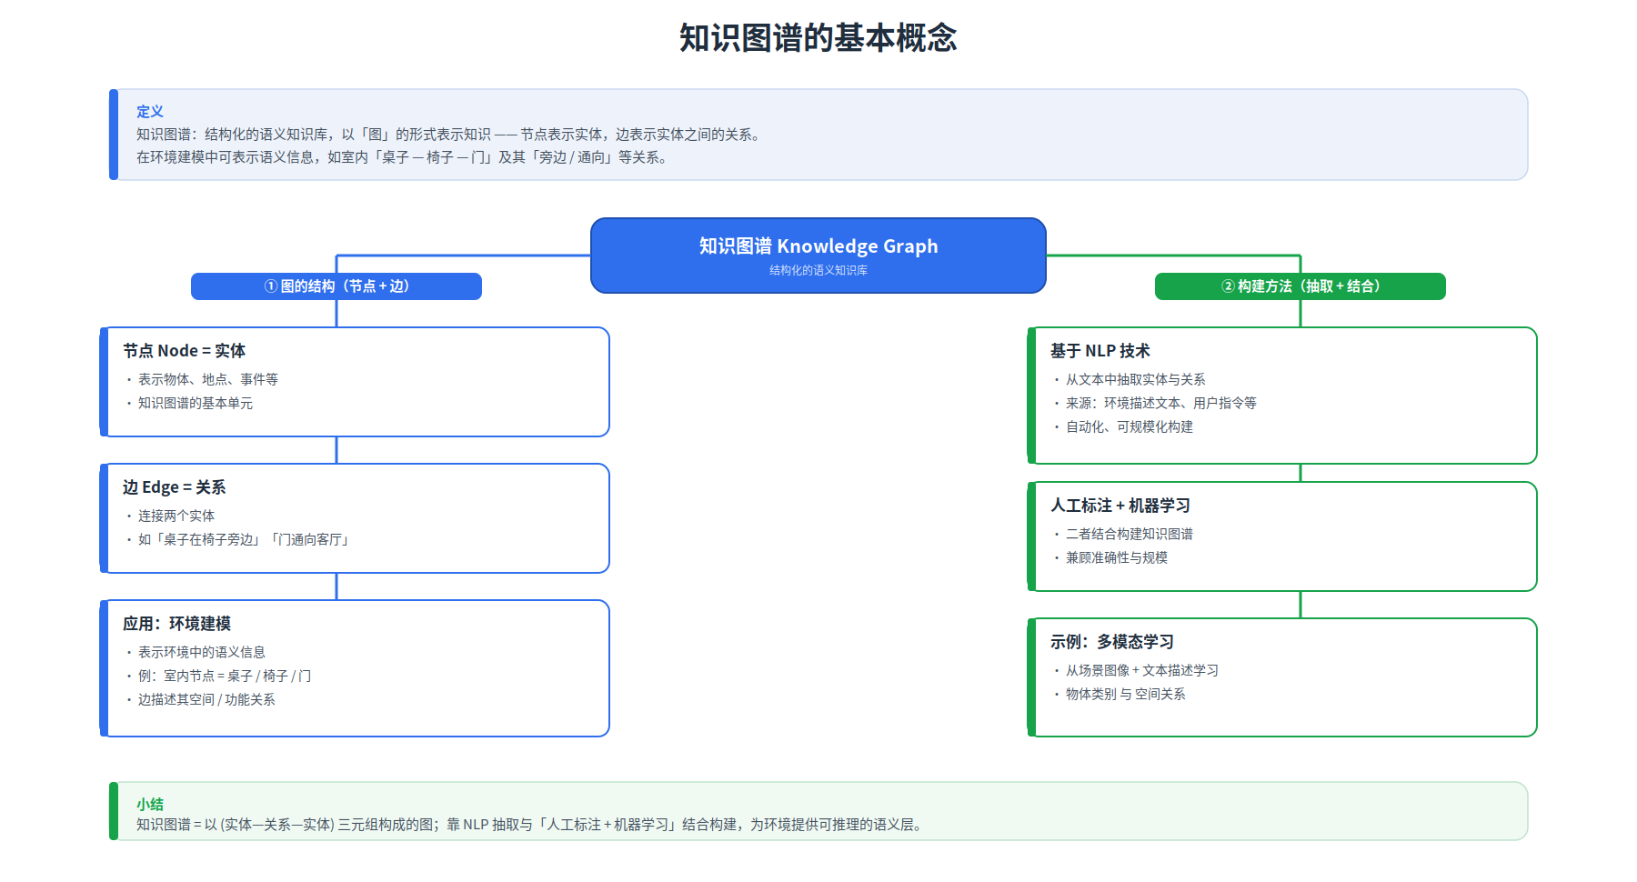
Task: Click bullet 例：室内节点 = 桌子 / 椅子 / 门
Action: click(225, 676)
